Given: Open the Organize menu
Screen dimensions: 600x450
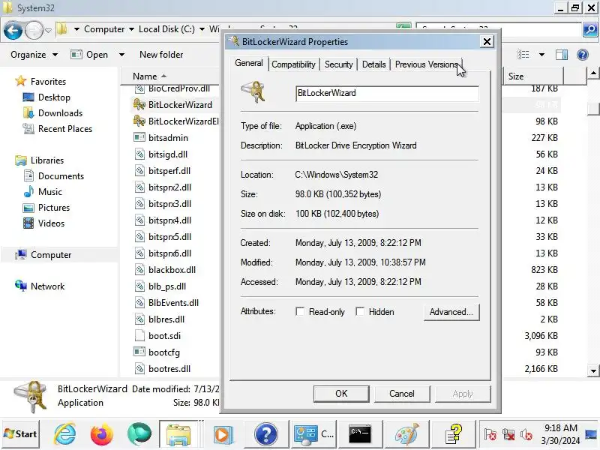Looking at the screenshot, I should point(34,55).
